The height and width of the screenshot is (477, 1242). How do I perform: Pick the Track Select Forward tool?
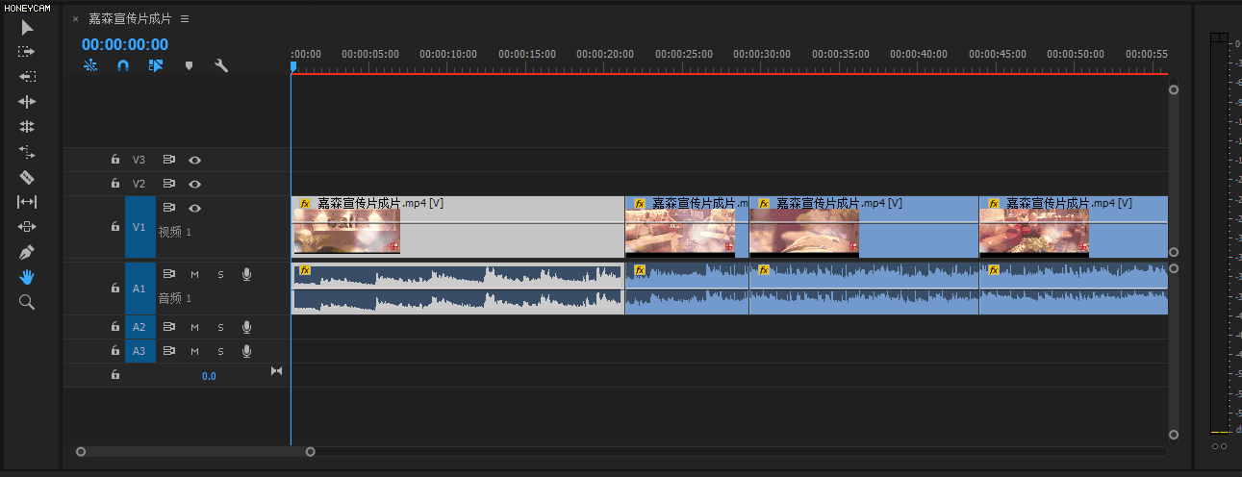pos(27,52)
